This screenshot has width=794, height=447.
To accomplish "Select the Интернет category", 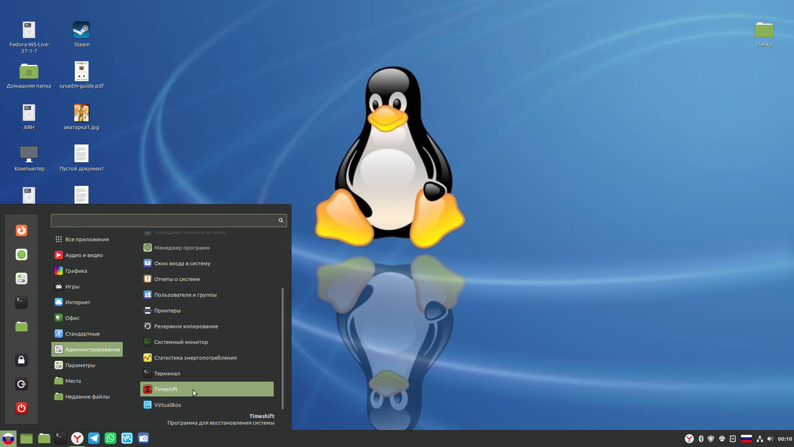I will point(87,302).
